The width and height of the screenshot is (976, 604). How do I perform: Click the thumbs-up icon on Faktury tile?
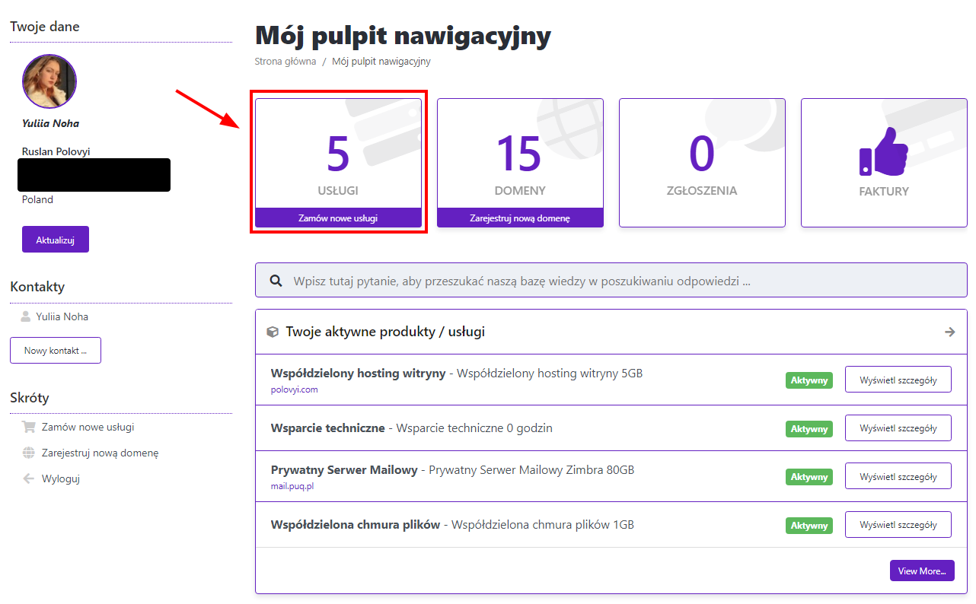[884, 152]
